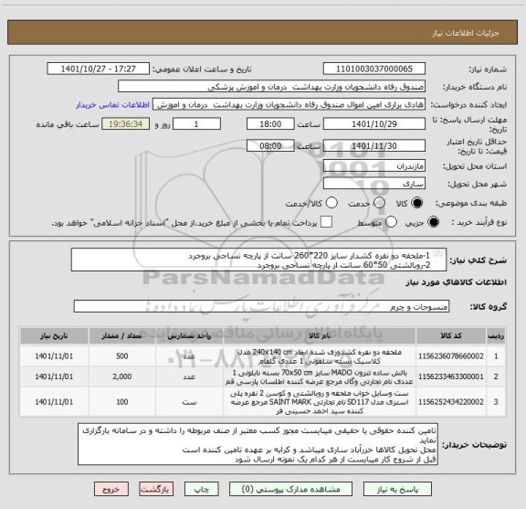Select the کالا radio button
This screenshot has width=526, height=509.
click(417, 203)
